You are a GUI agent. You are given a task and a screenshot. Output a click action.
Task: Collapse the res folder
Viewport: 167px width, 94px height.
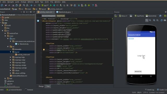[8, 47]
